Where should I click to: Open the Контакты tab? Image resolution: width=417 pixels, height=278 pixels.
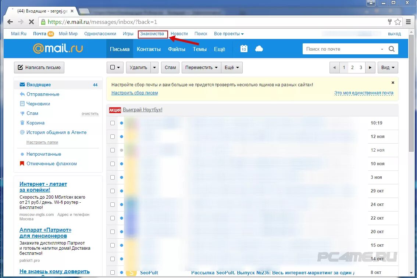[149, 49]
